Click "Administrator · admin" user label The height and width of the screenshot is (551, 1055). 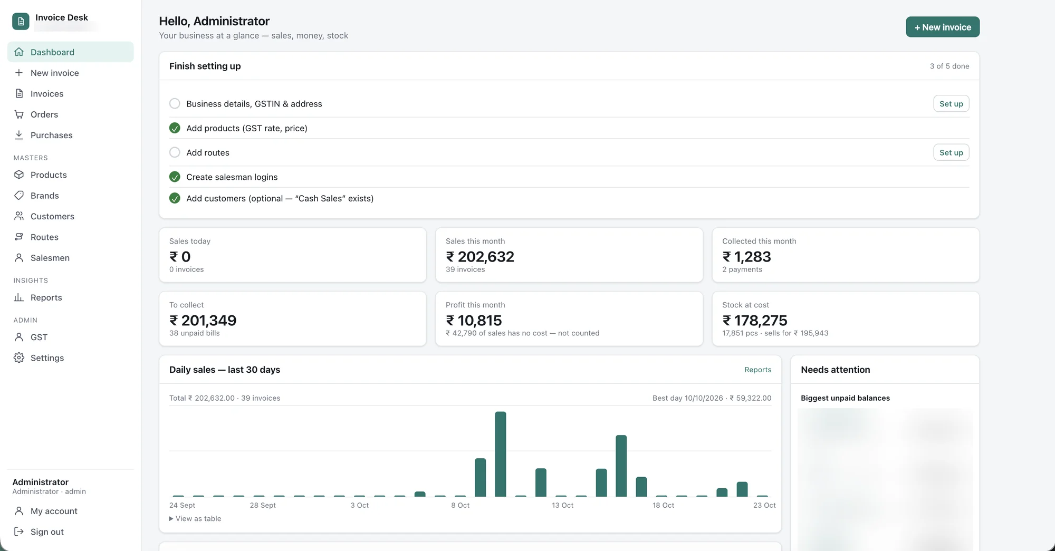pos(49,491)
